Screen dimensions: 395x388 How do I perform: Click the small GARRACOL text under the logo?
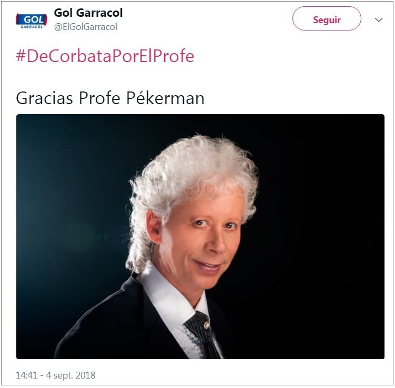click(x=32, y=27)
